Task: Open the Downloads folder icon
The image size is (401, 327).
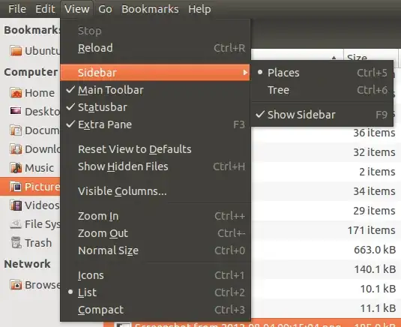Action: pyautogui.click(x=16, y=149)
